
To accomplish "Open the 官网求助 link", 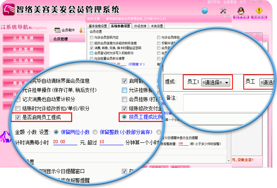I will [214, 2].
